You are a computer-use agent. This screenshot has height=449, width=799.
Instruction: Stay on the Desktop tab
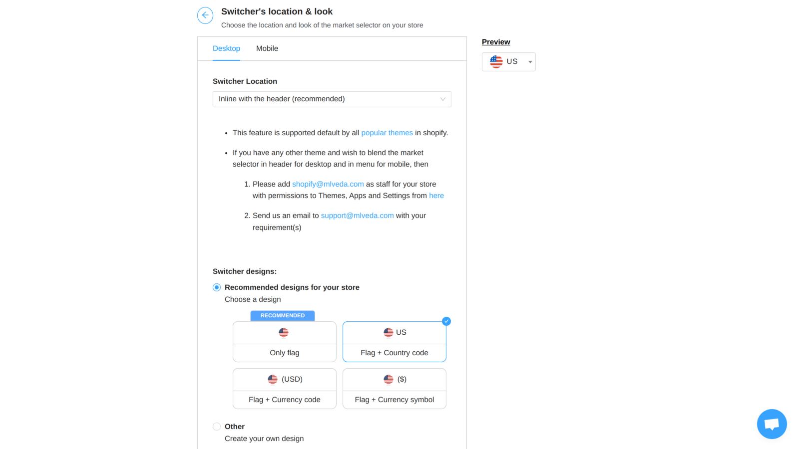(226, 48)
